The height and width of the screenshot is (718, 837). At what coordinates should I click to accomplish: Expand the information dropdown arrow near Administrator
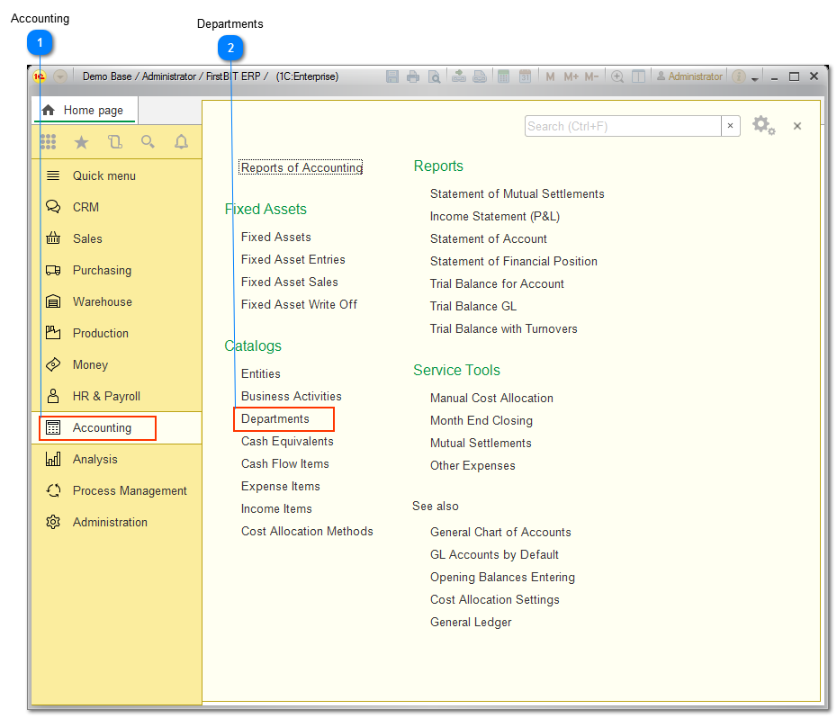click(x=754, y=78)
